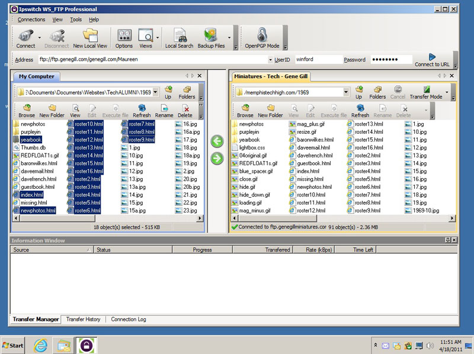Click the volume icon in system tray
This screenshot has height=354, width=474.
coord(429,346)
